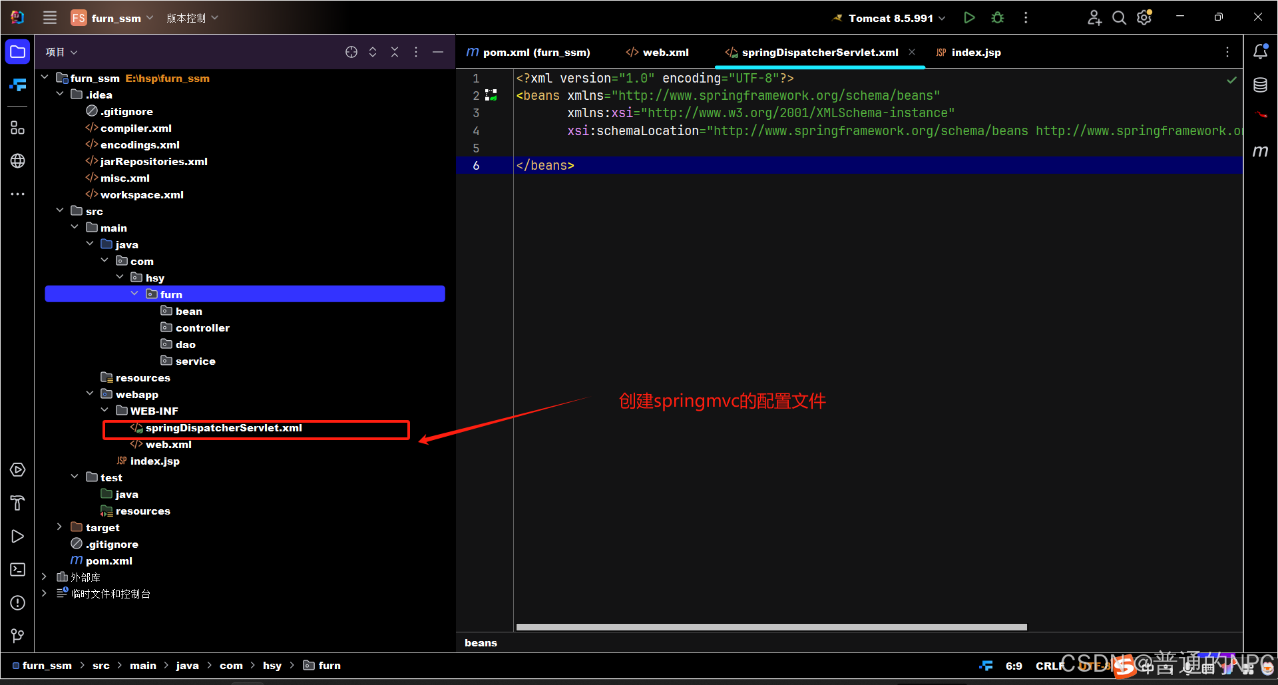This screenshot has width=1278, height=685.
Task: Open the Git tool window
Action: 18,636
